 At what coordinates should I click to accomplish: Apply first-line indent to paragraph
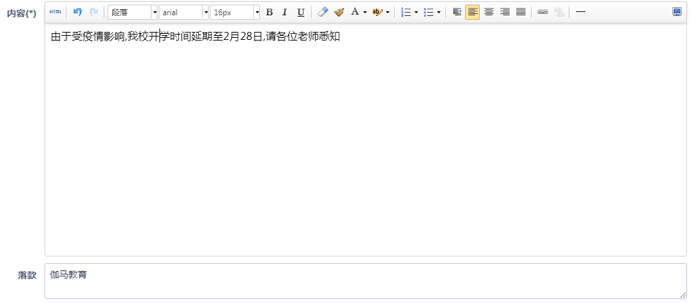coord(457,13)
